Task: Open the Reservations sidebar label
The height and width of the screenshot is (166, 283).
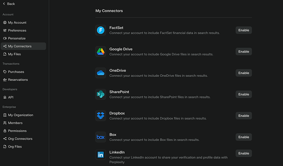Action: pyautogui.click(x=18, y=80)
